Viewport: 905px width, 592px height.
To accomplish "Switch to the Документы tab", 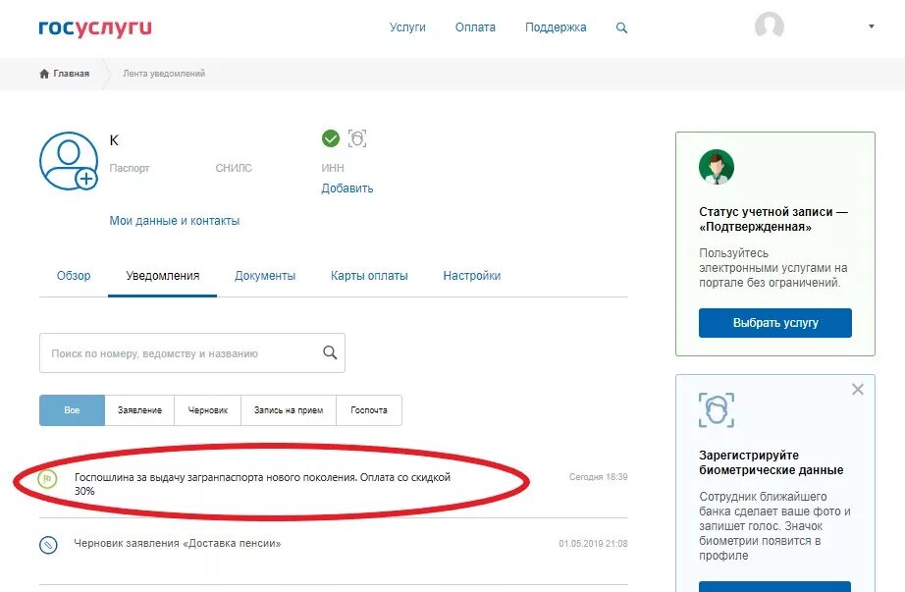I will (265, 276).
